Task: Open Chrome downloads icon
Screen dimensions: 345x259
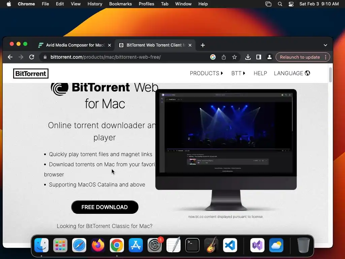Action: coord(248,57)
